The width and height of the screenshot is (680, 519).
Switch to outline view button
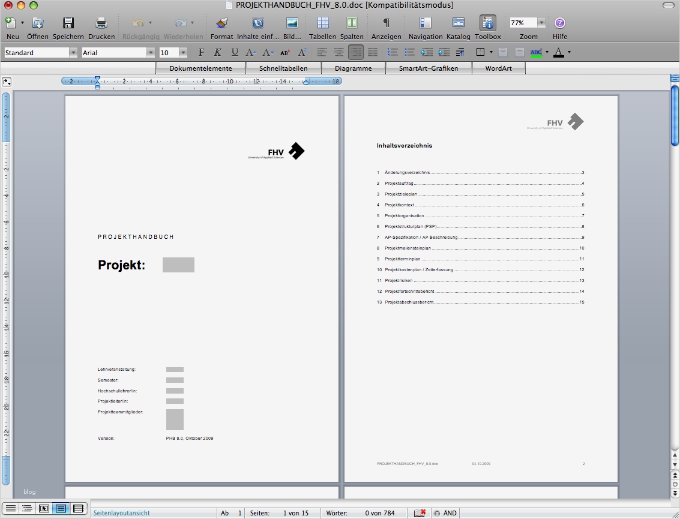click(27, 508)
